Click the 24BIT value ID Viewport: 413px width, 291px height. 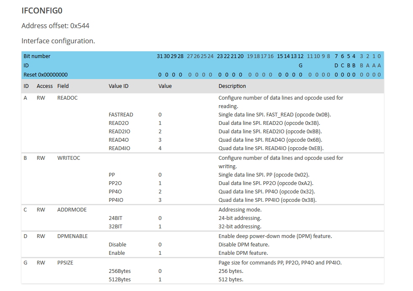click(115, 218)
